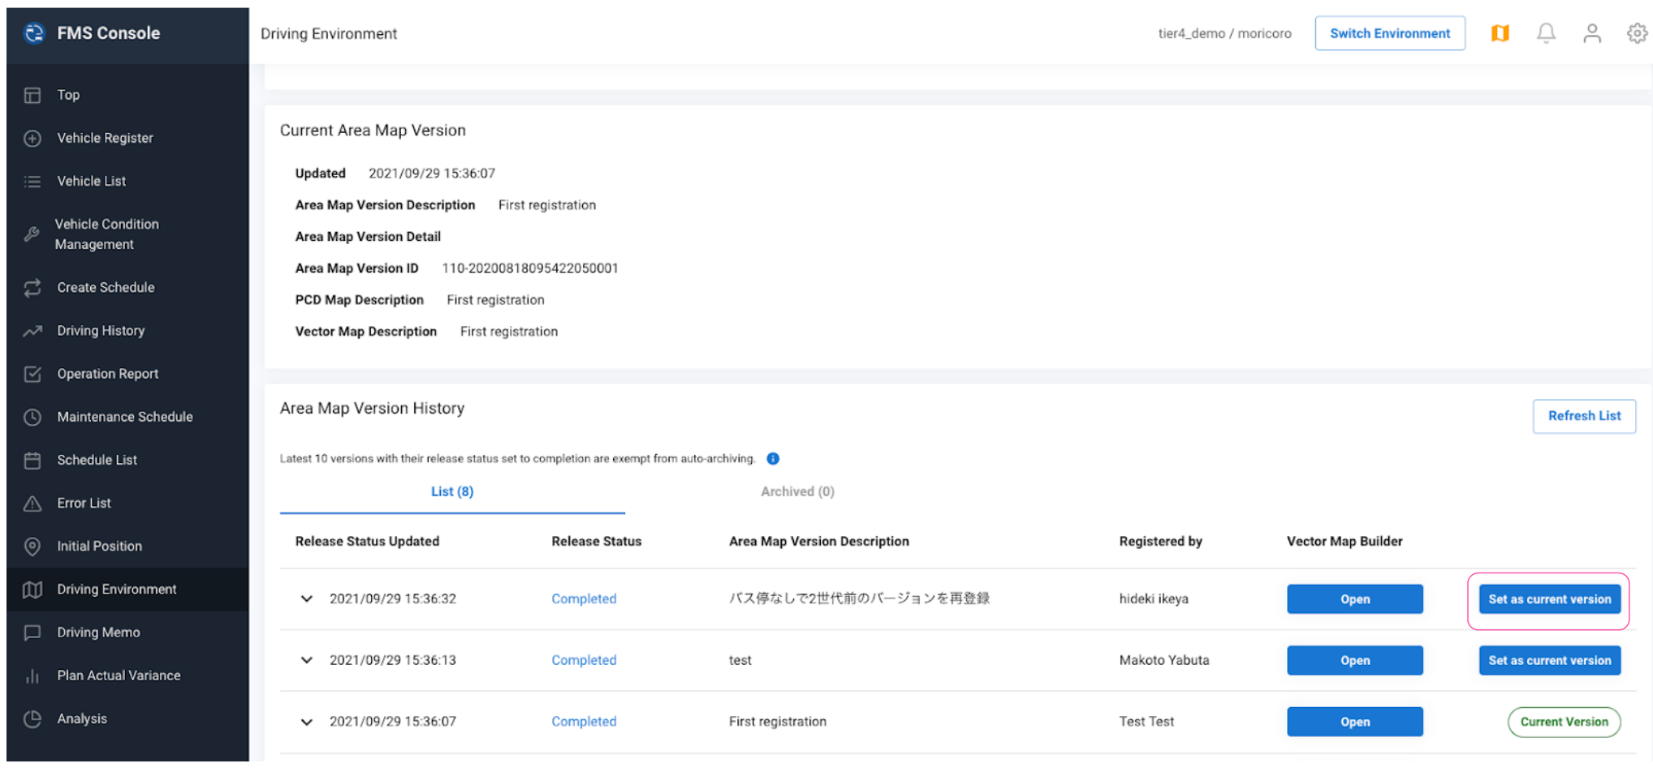Image resolution: width=1653 pixels, height=772 pixels.
Task: Expand the row updated 2021/09/29 15:36:32
Action: click(x=307, y=598)
